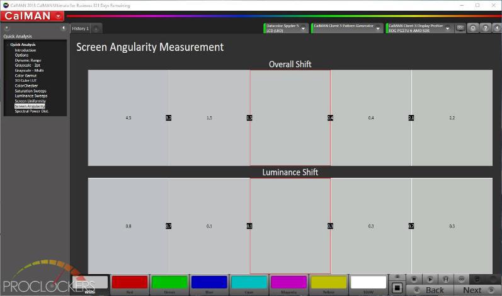
Task: Click the display/screen icon beside Display Profiler
Action: 460,28
